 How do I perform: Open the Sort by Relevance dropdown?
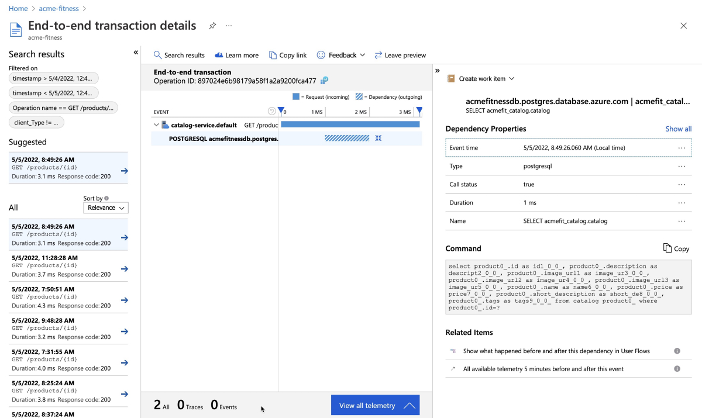click(x=106, y=208)
